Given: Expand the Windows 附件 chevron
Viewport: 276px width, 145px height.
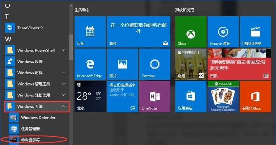Looking at the screenshot, I should pos(63,72).
